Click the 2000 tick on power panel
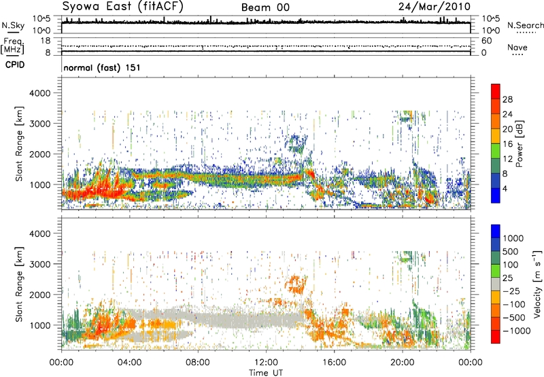 (x=39, y=154)
